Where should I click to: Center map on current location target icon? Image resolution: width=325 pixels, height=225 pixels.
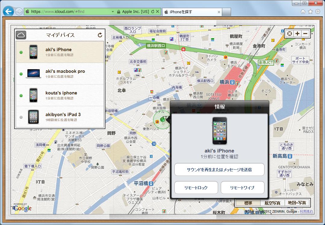pos(289,33)
